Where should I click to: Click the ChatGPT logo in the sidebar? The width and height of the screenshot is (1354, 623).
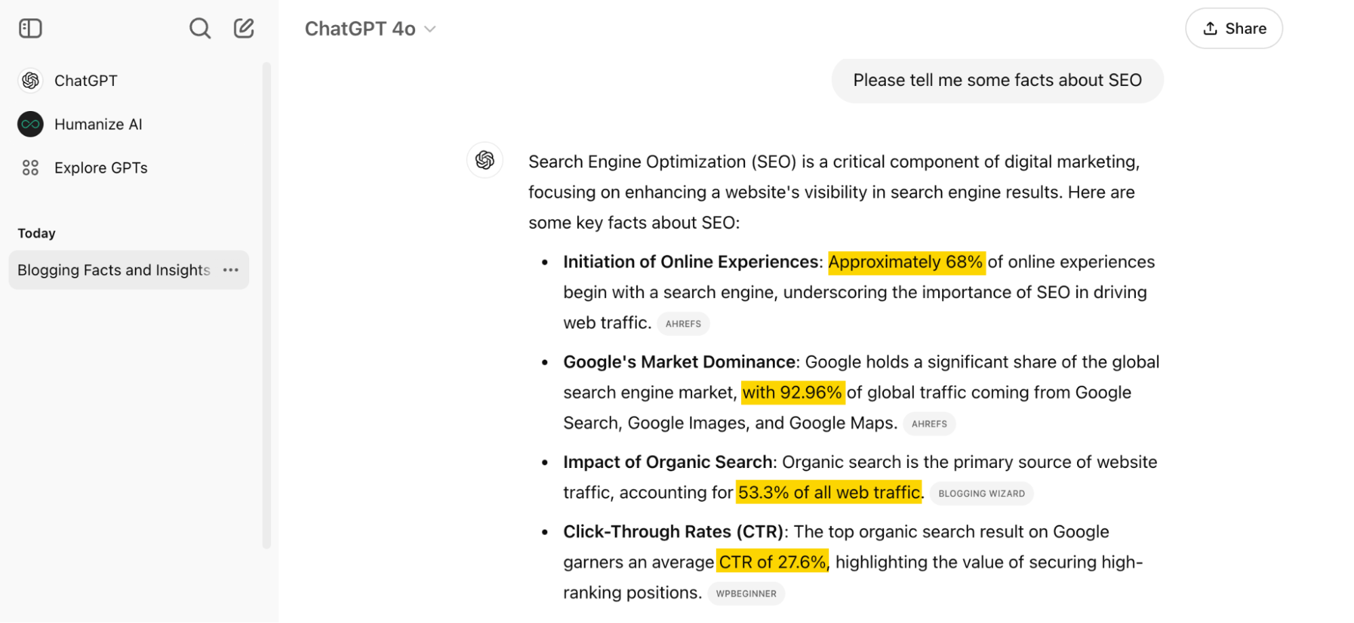(x=30, y=80)
